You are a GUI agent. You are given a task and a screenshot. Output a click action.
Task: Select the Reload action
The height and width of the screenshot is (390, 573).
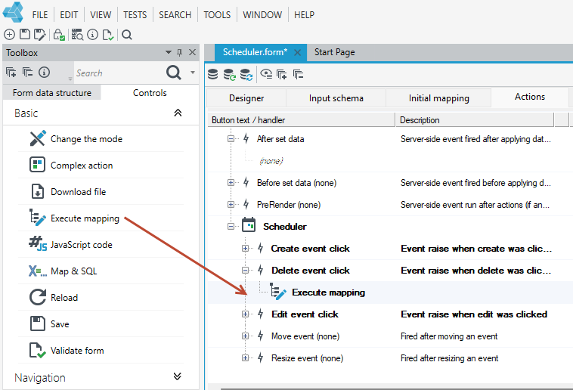click(101, 298)
